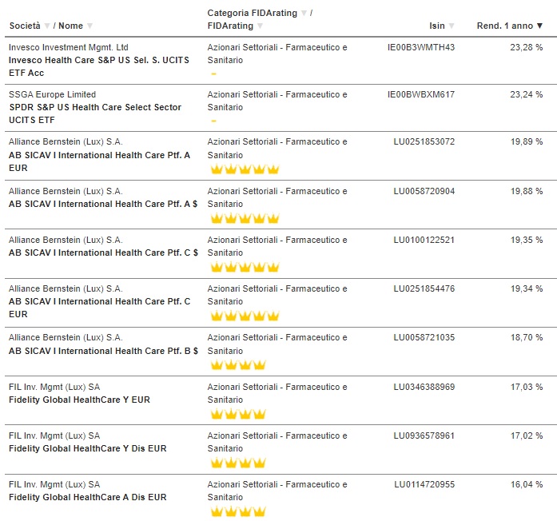Click the 17,02 % return value

click(x=527, y=435)
